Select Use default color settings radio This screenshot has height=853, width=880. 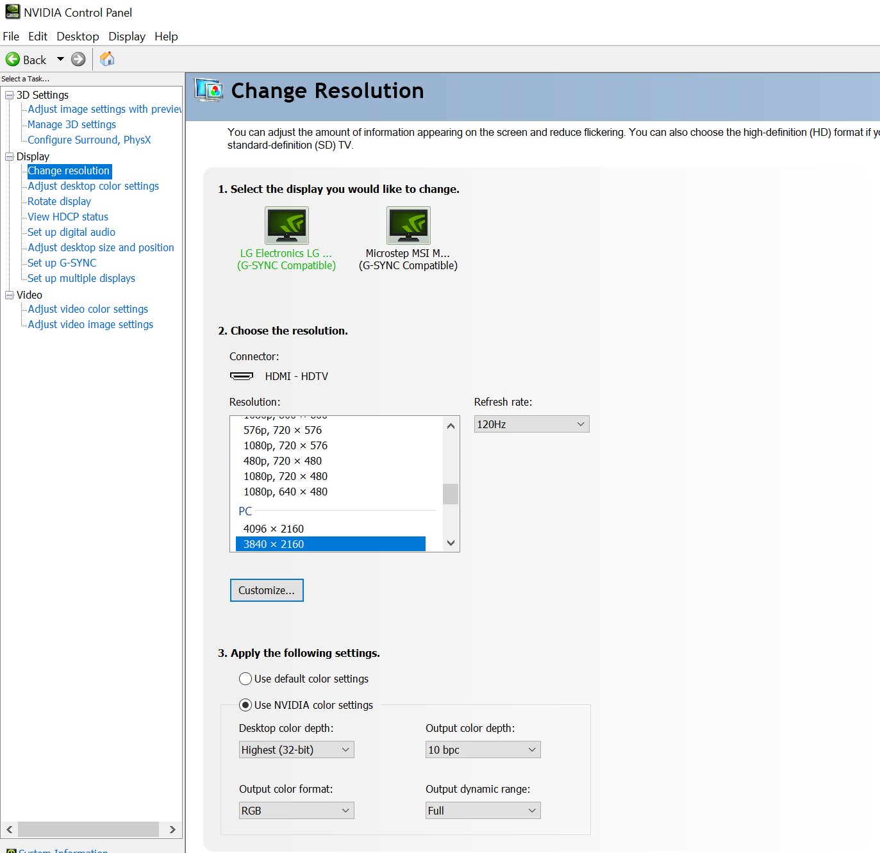(x=245, y=679)
